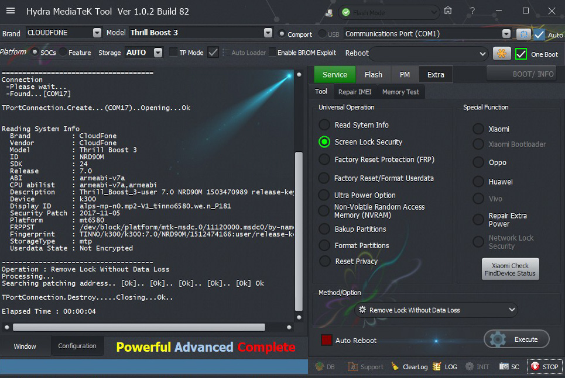Expand the Communications Port (COM1) dropdown
Image resolution: width=565 pixels, height=378 pixels.
click(506, 34)
